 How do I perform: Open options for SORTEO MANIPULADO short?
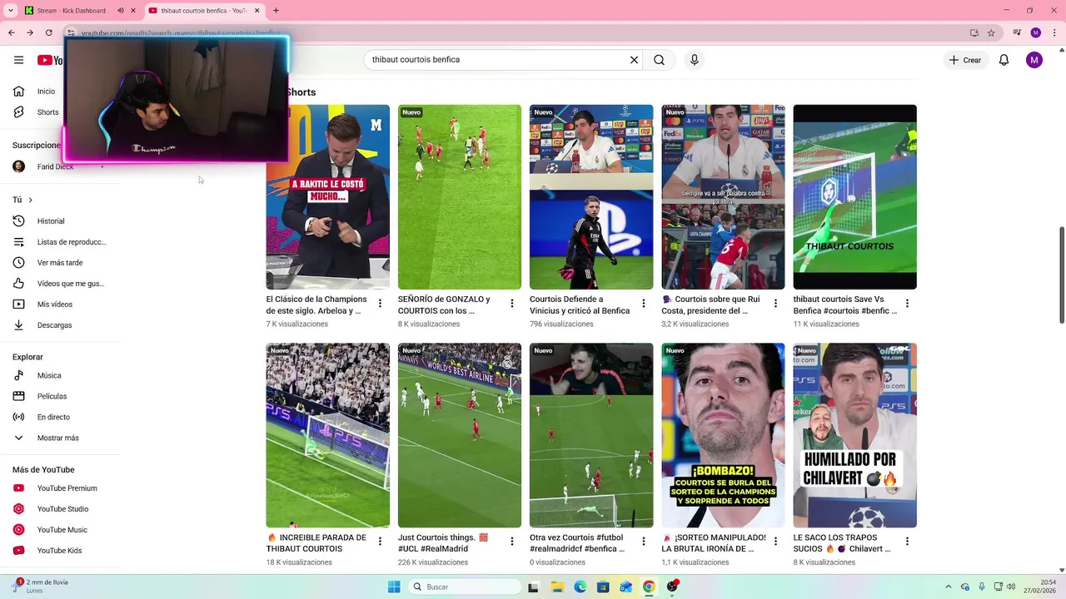click(x=775, y=542)
